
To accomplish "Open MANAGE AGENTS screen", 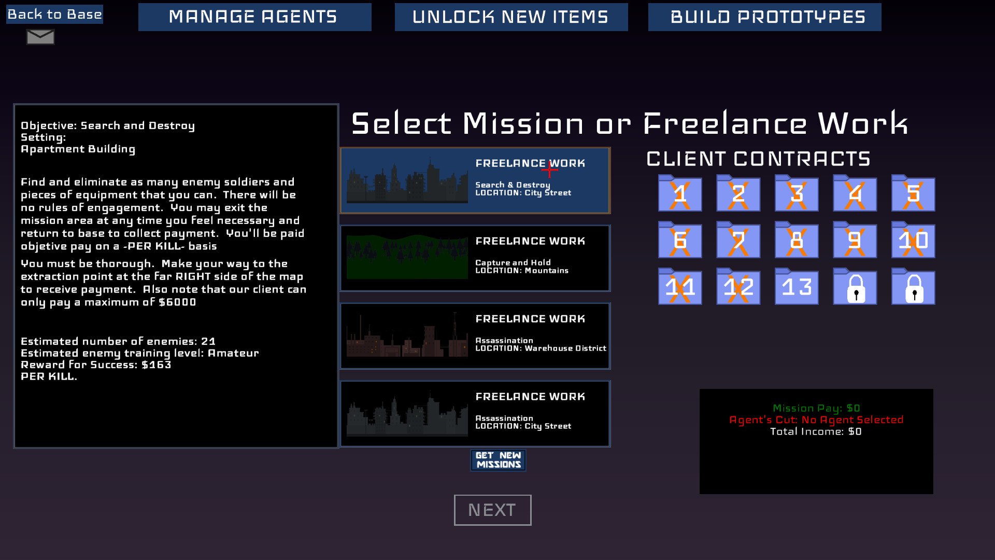I will 252,16.
